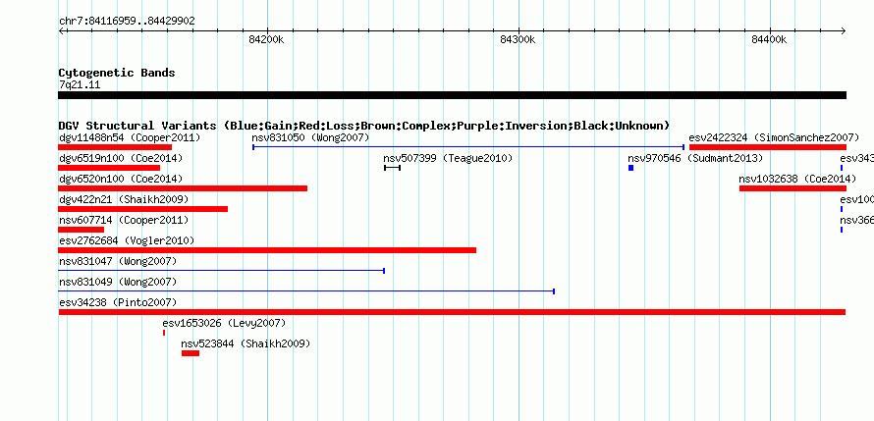Open the esv1653026 (Levy2007) label
The width and height of the screenshot is (874, 421).
[224, 323]
